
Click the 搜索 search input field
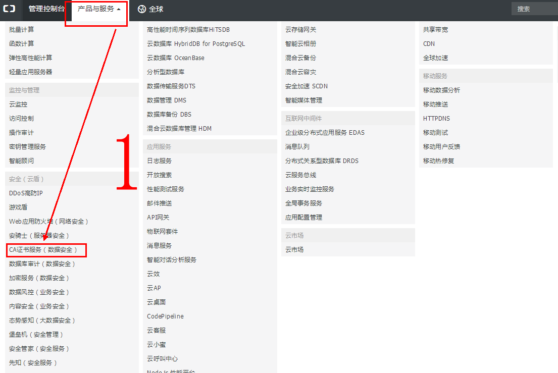535,9
